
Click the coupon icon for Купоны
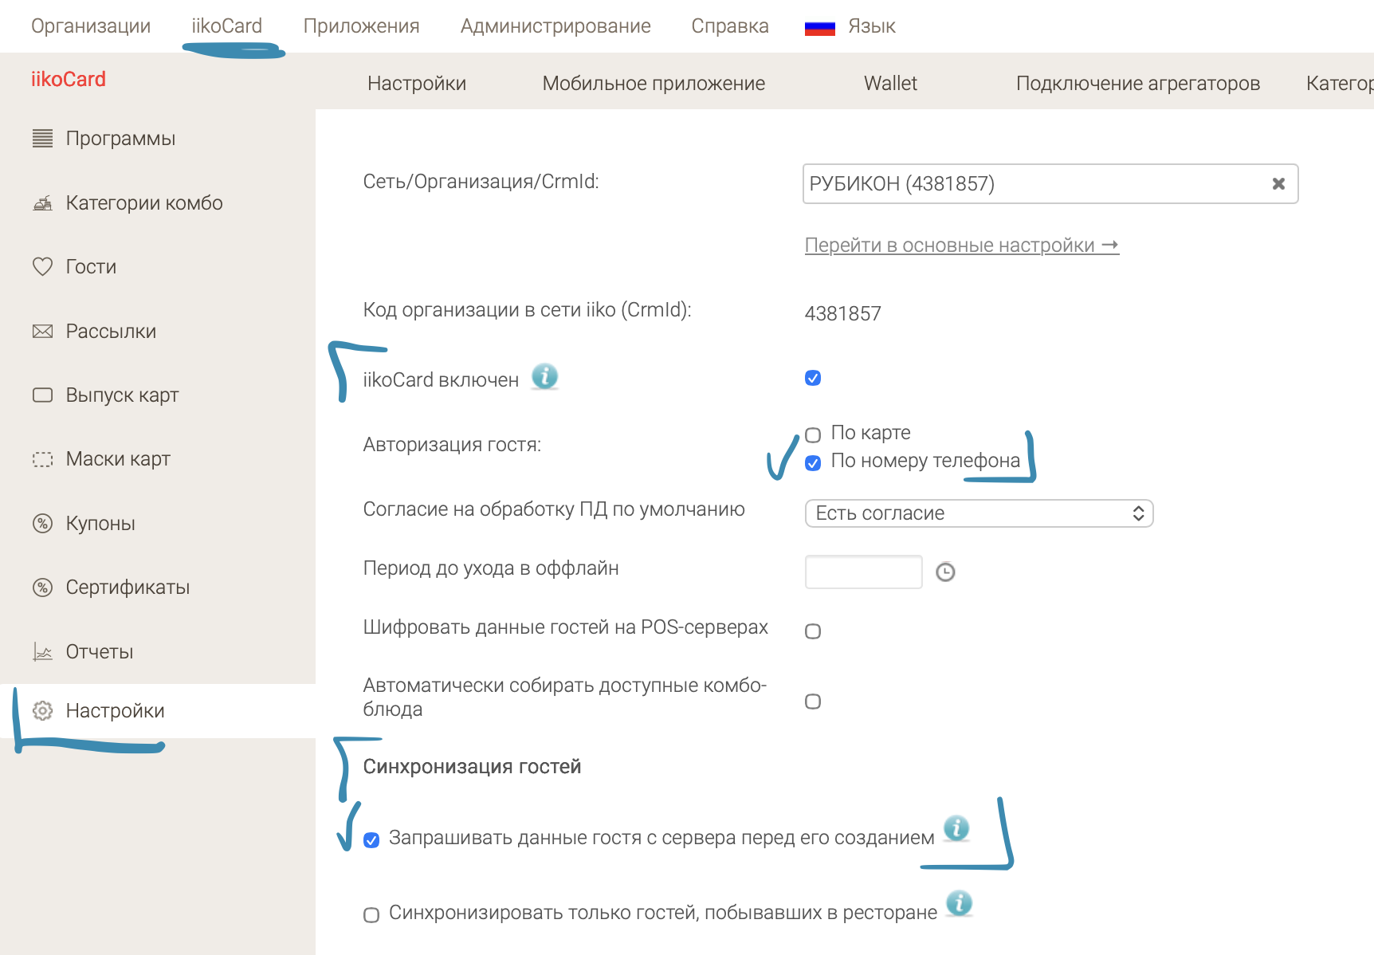coord(42,523)
